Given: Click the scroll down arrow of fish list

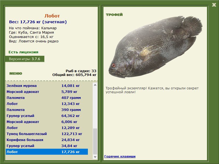Looking at the screenshot, I should [95, 157].
